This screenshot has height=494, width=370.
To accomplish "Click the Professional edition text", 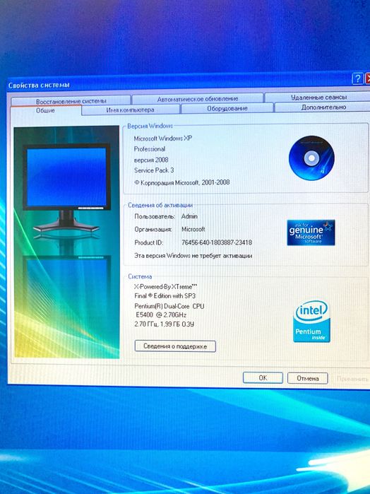I will [150, 149].
